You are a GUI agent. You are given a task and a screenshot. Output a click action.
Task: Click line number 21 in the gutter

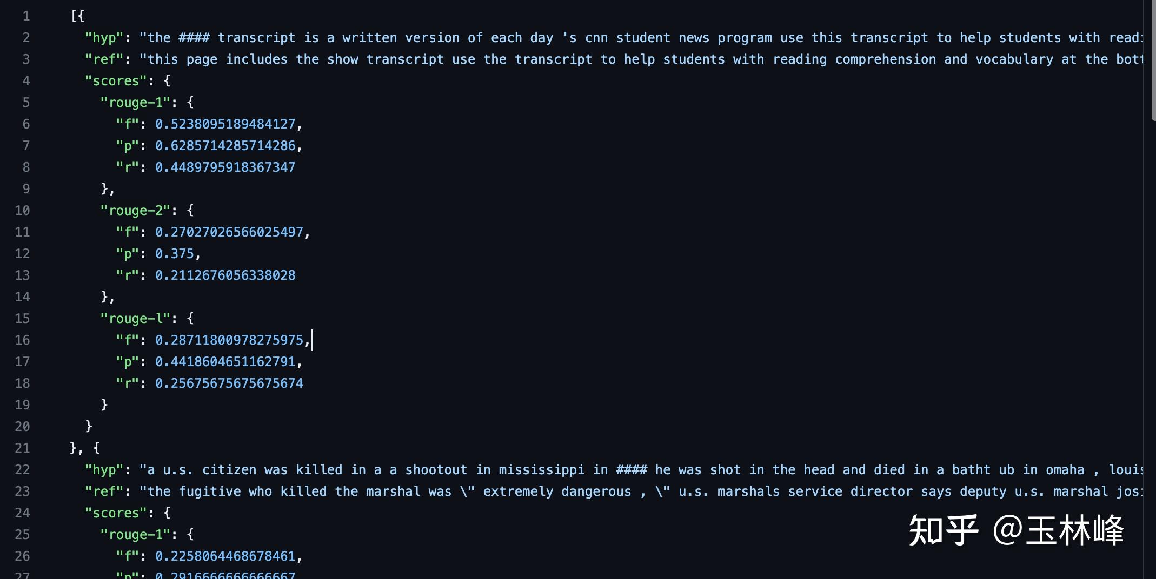click(x=22, y=448)
